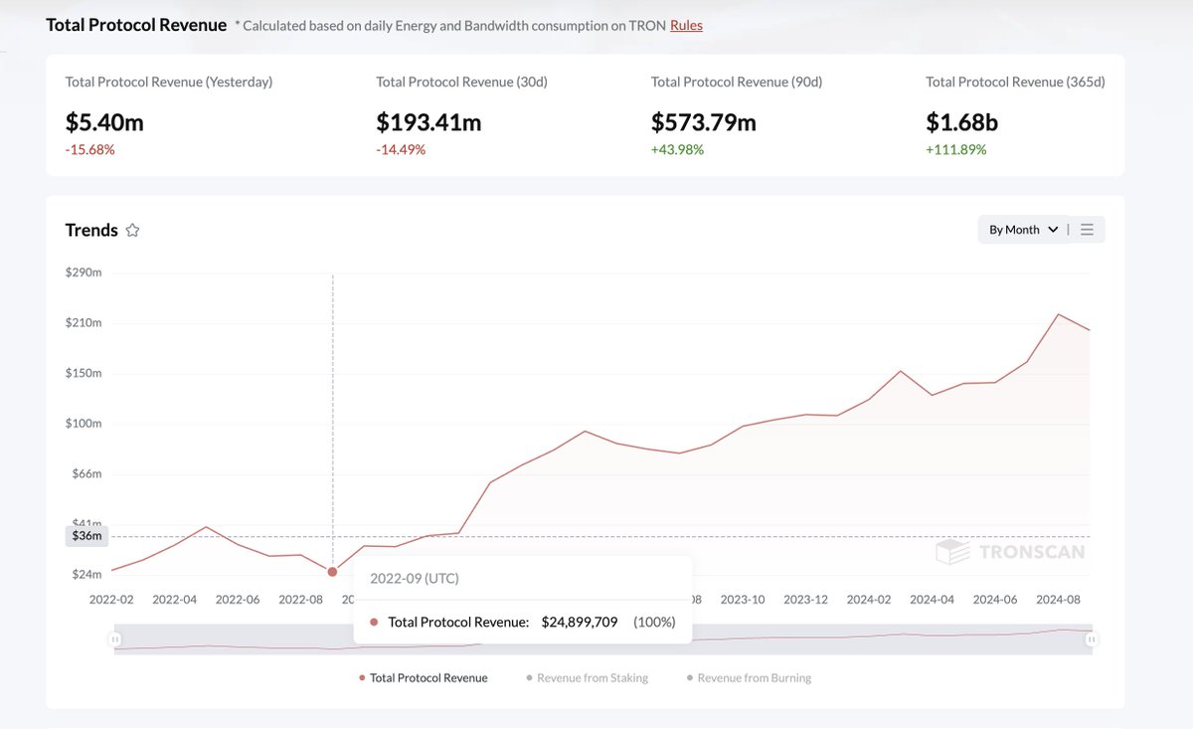This screenshot has height=729, width=1193.
Task: Click the red dot inside the tooltip
Action: point(376,621)
